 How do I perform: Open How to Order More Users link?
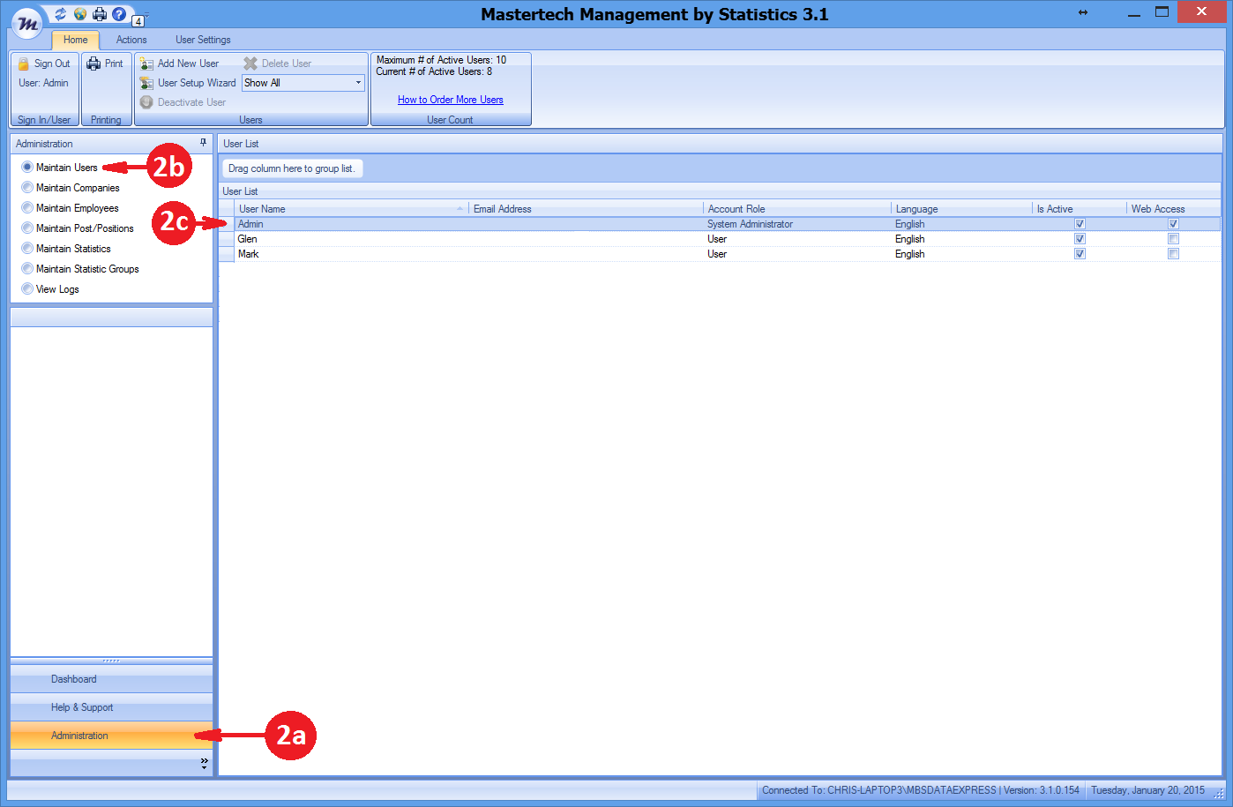pyautogui.click(x=451, y=100)
